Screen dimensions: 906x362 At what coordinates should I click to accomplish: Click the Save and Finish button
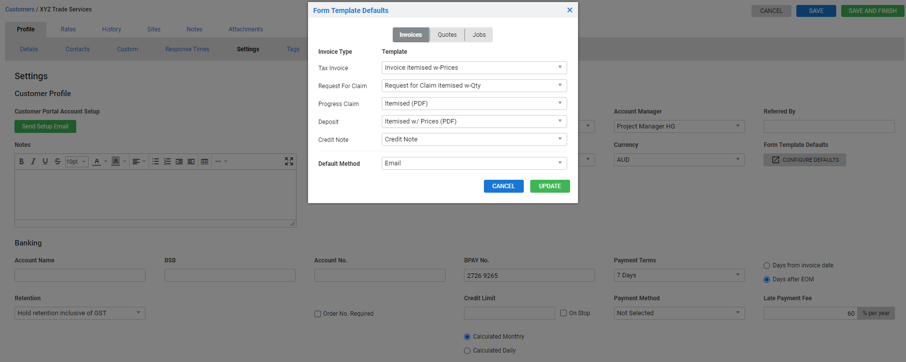click(873, 11)
